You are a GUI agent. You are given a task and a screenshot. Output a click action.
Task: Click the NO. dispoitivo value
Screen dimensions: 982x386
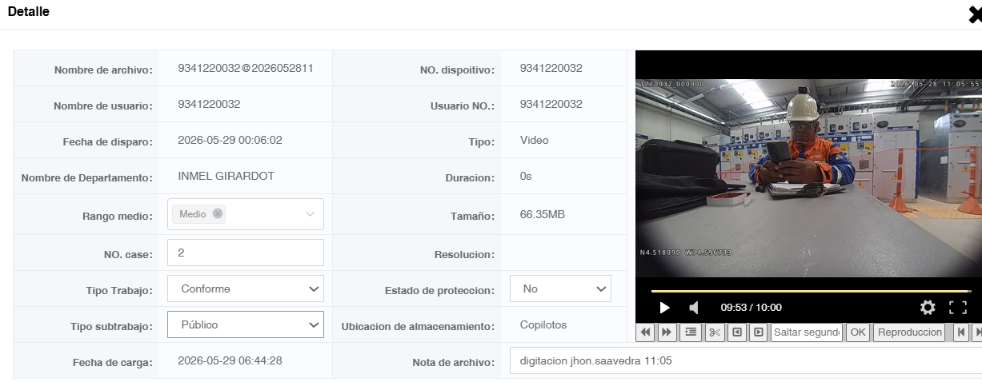(x=551, y=68)
